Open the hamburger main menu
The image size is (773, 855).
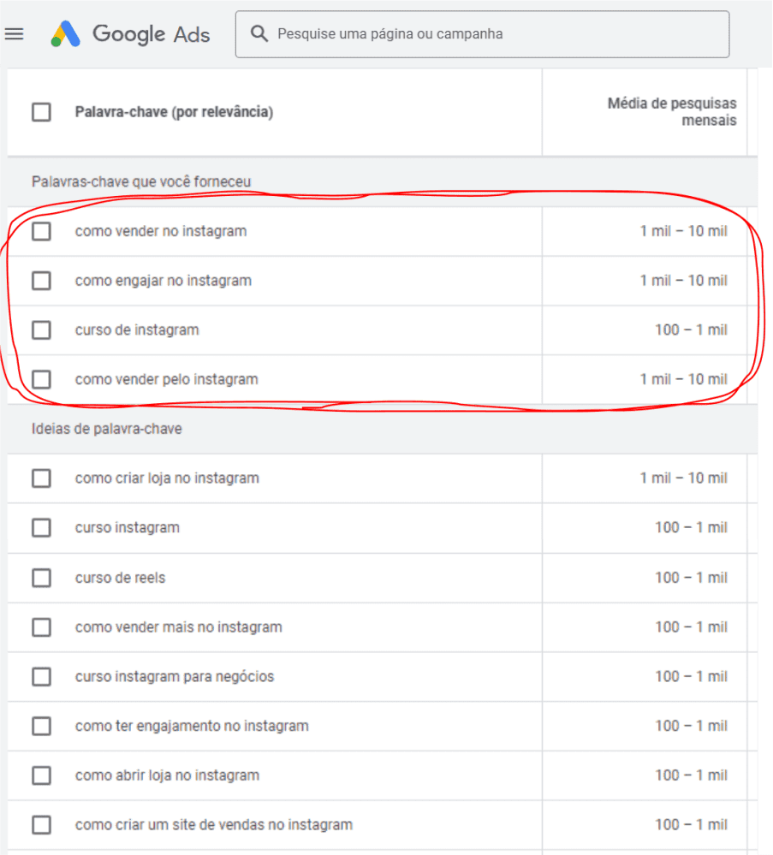[15, 34]
